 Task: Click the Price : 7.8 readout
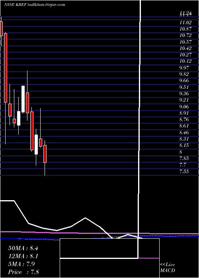tap(23, 272)
